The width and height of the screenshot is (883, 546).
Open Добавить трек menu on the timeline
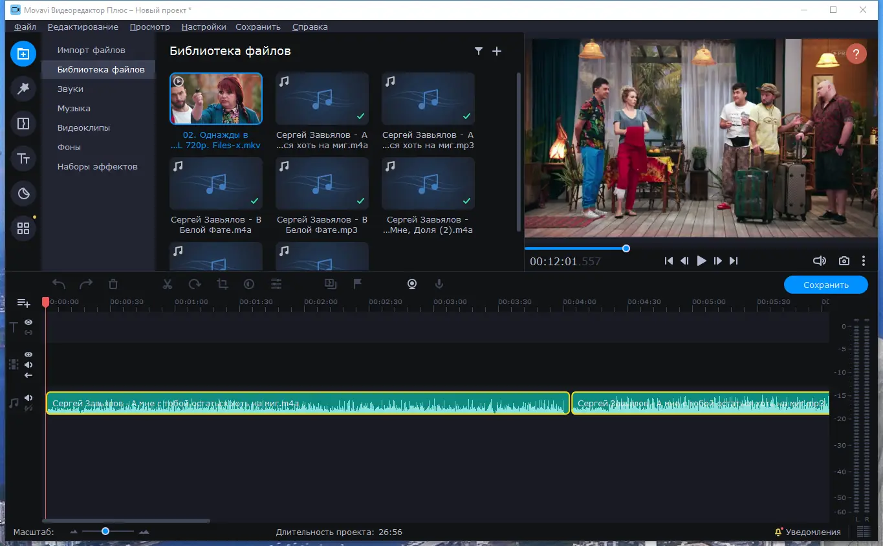pos(23,302)
